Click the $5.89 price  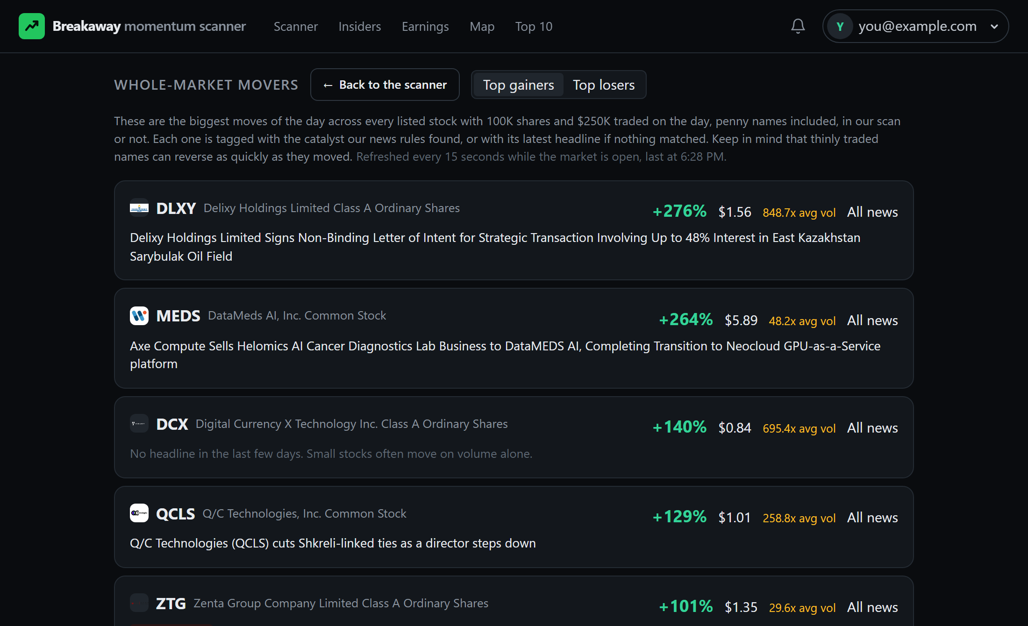[x=741, y=320]
